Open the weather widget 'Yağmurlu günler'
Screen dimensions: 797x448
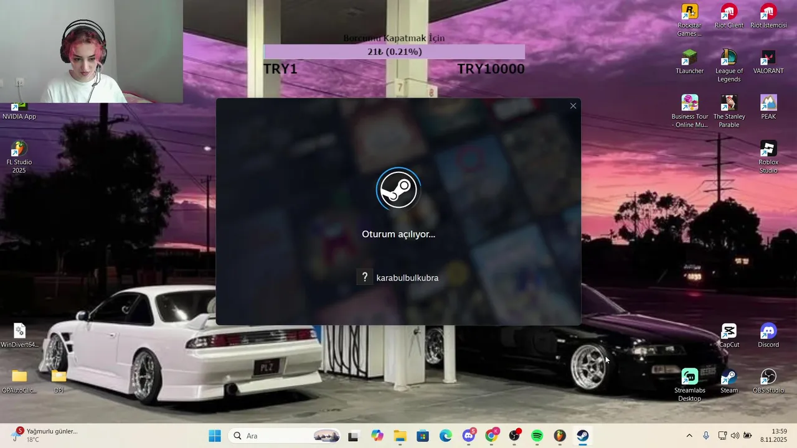[x=45, y=435]
